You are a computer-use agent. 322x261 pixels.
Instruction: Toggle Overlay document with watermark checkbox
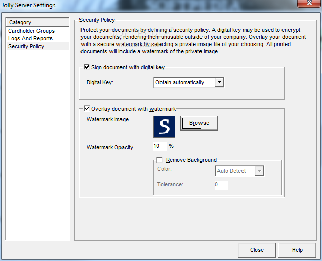tap(87, 109)
